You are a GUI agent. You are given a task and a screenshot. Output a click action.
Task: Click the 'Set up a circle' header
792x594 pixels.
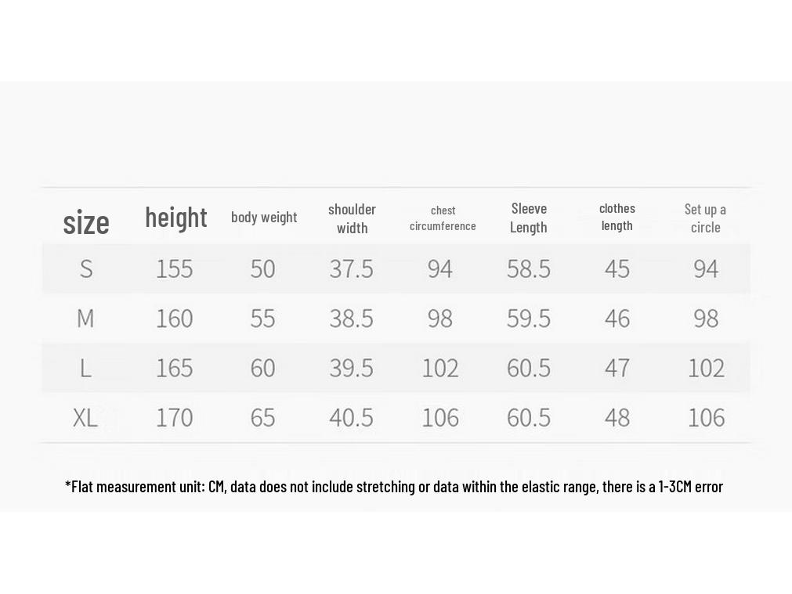click(x=705, y=218)
